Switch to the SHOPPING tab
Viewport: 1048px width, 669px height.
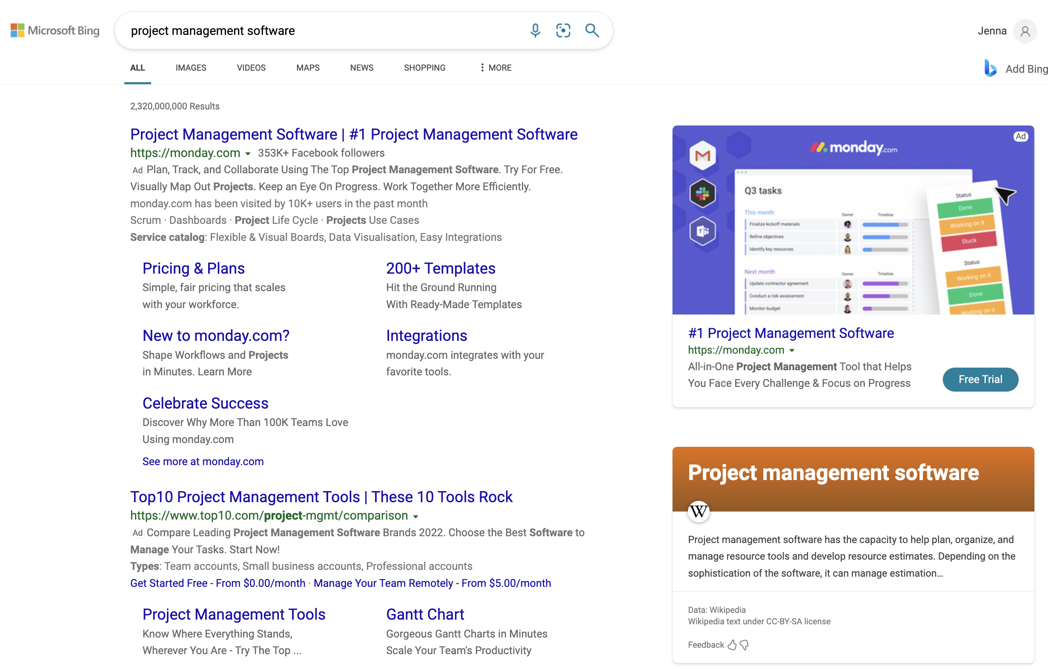[424, 68]
